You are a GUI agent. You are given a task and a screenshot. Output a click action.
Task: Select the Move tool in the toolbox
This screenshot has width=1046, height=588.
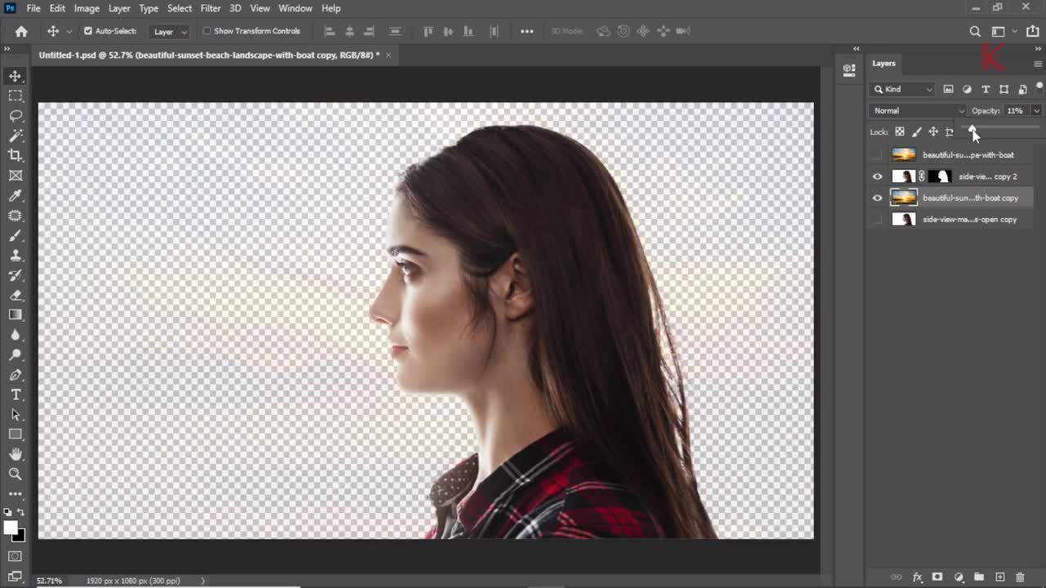tap(16, 76)
